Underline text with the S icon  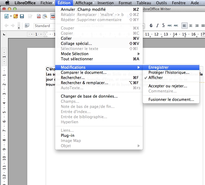coord(163,26)
